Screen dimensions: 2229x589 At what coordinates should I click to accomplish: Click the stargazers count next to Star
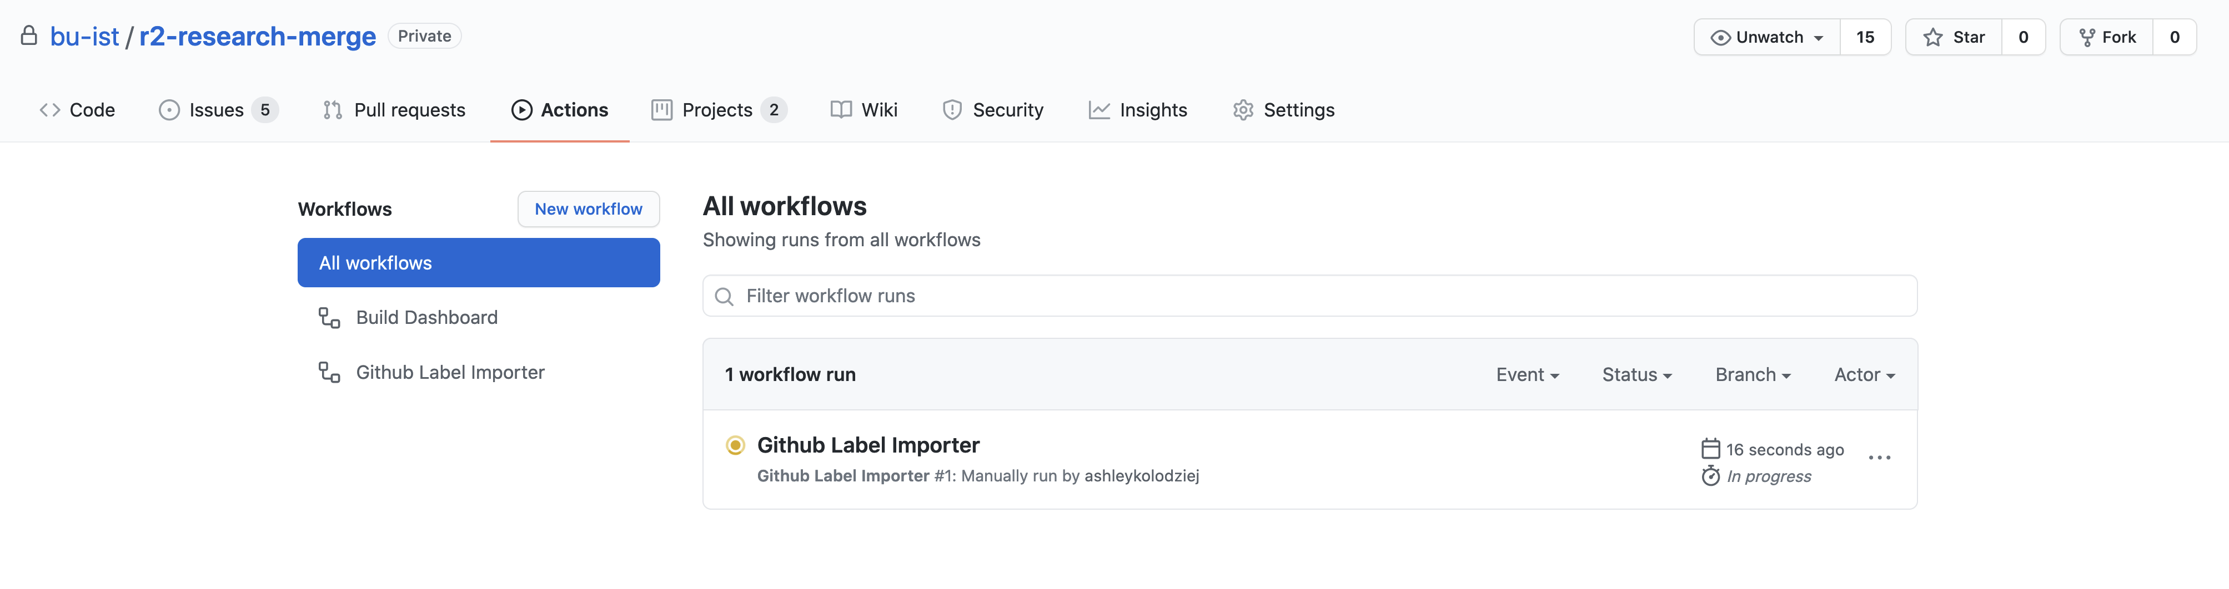pyautogui.click(x=2023, y=37)
